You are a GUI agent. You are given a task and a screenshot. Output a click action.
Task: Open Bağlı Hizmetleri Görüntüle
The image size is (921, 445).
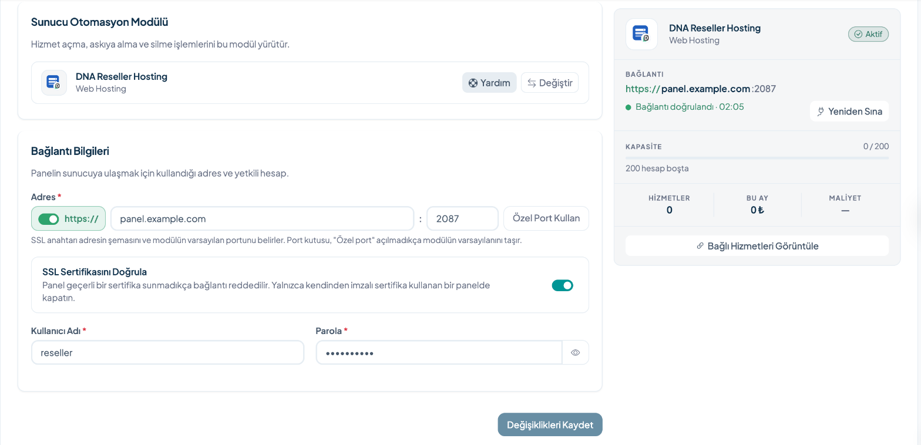[x=757, y=246]
